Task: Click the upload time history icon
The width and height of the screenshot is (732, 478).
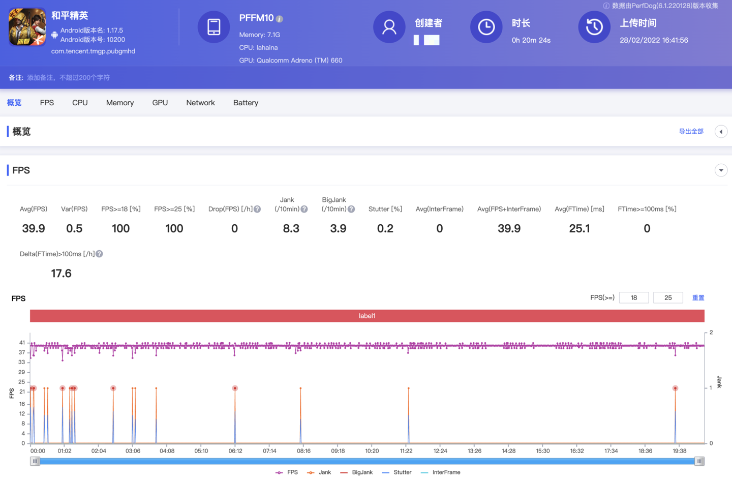Action: (594, 27)
